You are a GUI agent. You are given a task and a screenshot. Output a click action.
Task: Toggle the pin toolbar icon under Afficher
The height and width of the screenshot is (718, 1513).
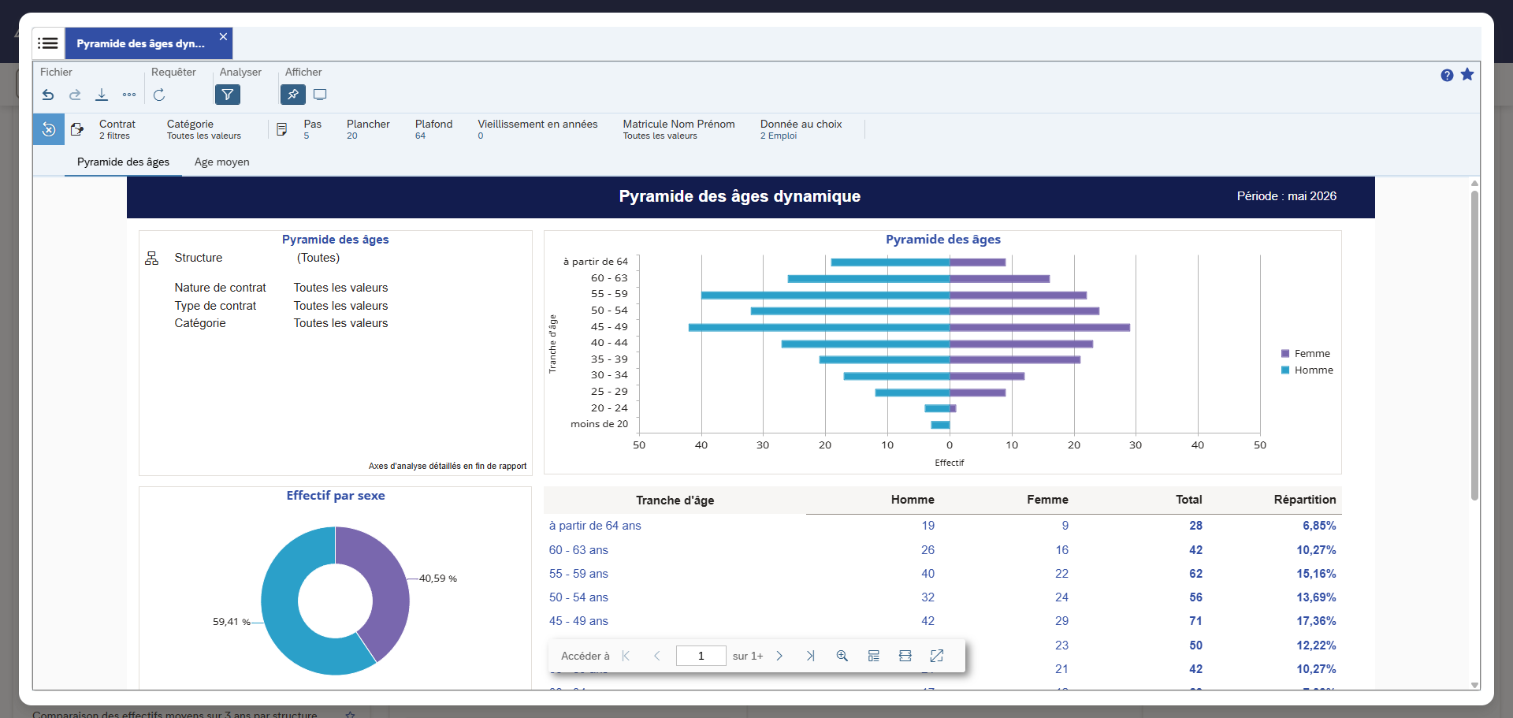tap(293, 95)
